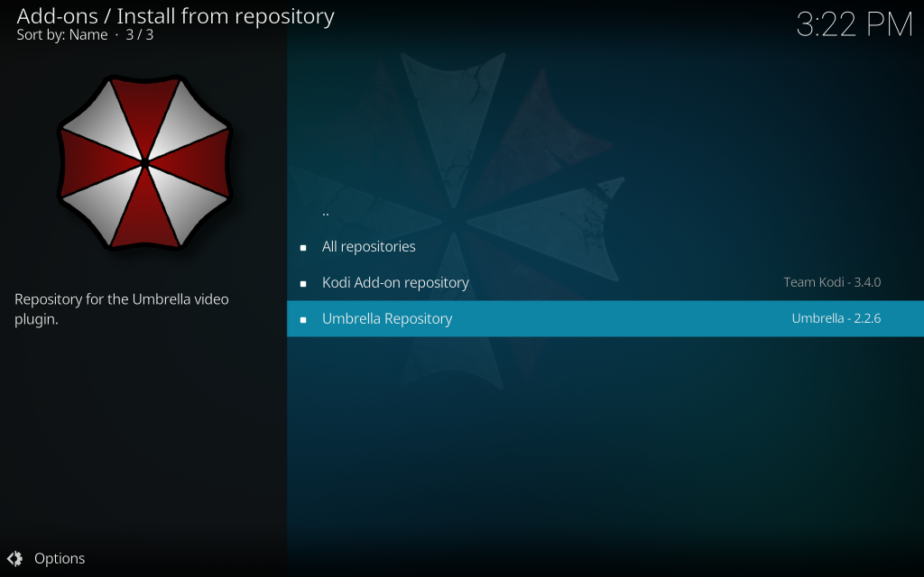Screen dimensions: 924x577
Task: Click the Add-ons / Install from repository heading
Action: point(175,15)
